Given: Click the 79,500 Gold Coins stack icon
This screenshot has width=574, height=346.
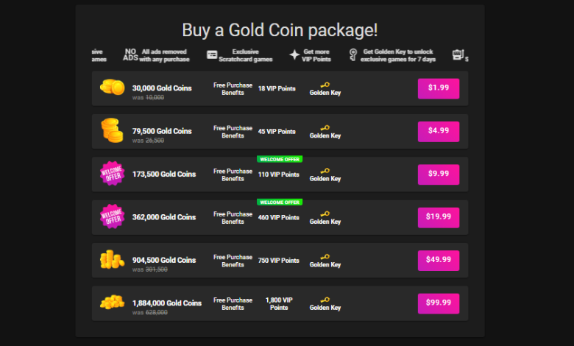Looking at the screenshot, I should (x=112, y=131).
